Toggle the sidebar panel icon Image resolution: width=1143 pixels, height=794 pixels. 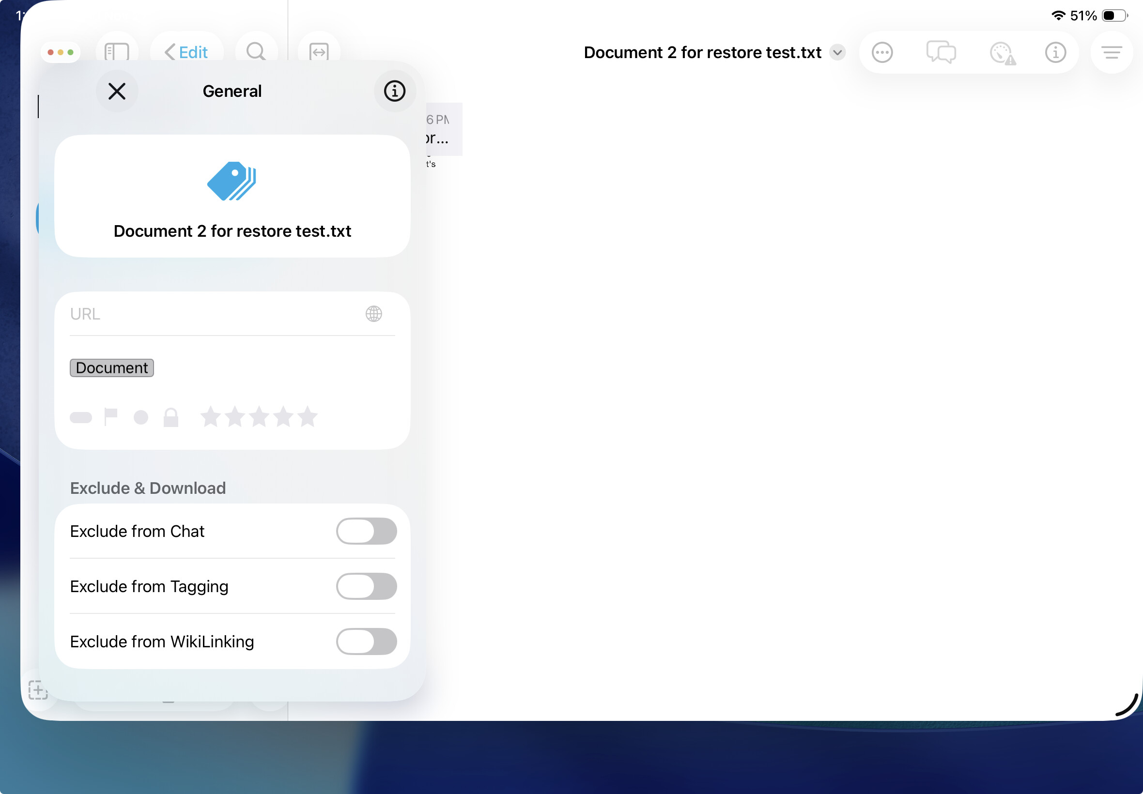click(x=116, y=52)
